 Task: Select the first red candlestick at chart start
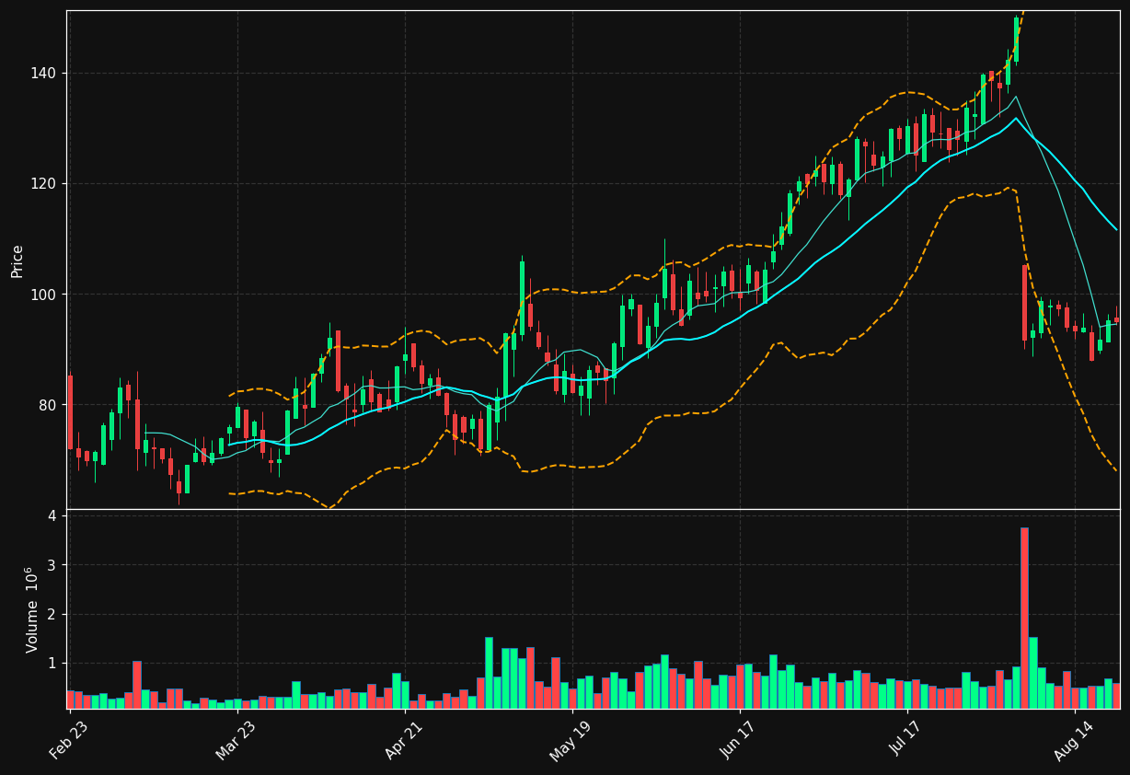tap(70, 411)
